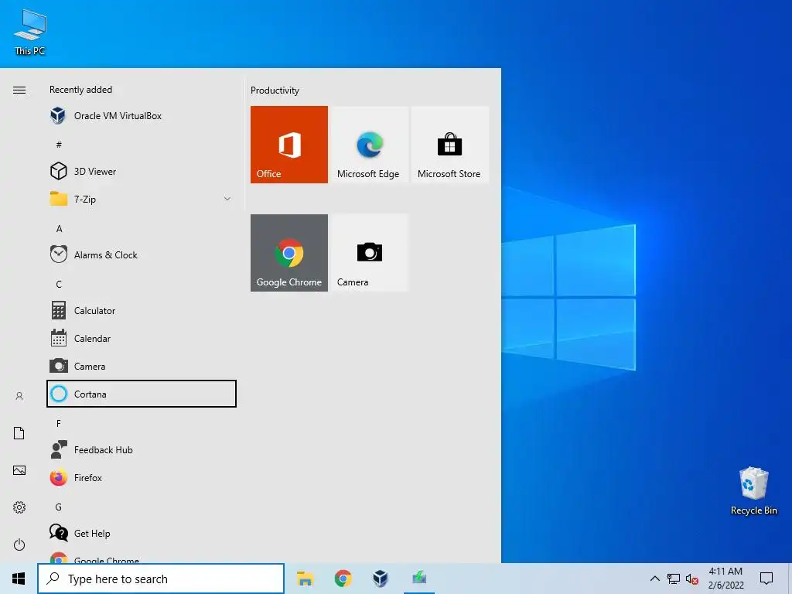This screenshot has height=594, width=792.
Task: Click the letter C section header
Action: coord(59,285)
